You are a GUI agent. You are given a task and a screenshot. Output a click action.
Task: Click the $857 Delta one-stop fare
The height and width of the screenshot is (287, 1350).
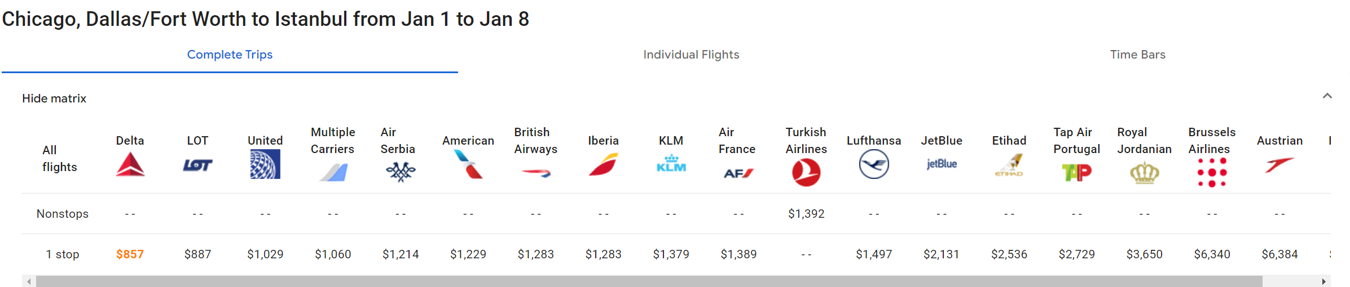pyautogui.click(x=130, y=254)
